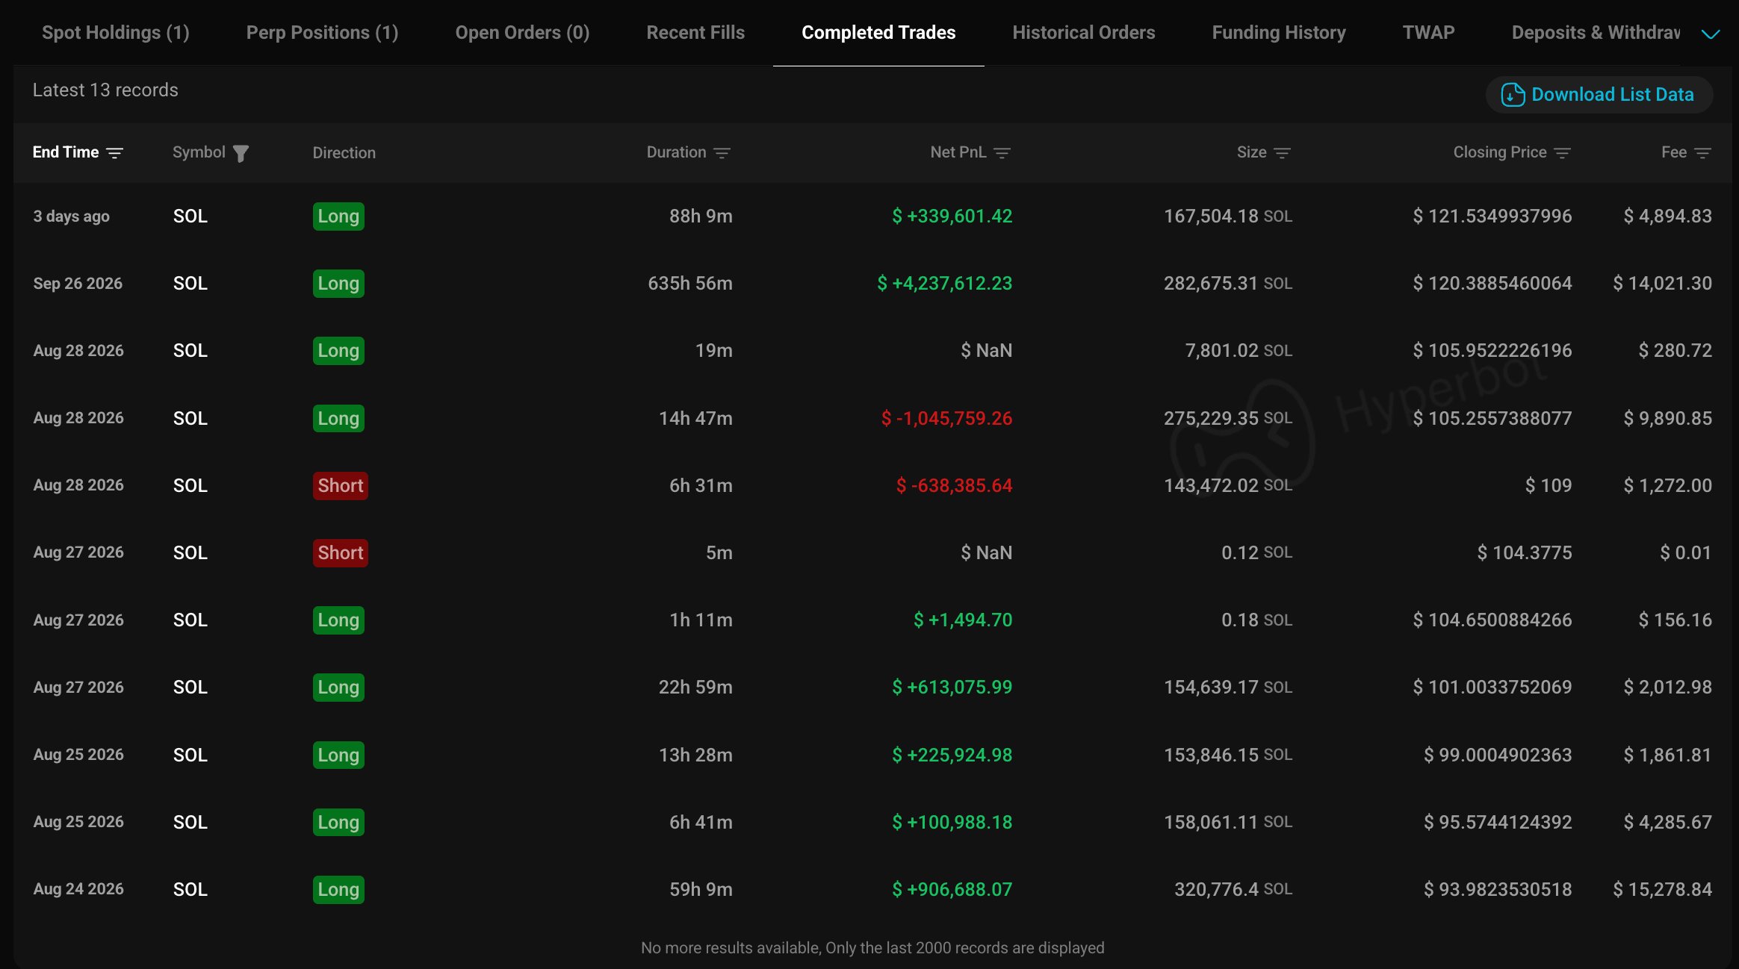Click the Fee sort icon

click(1703, 153)
